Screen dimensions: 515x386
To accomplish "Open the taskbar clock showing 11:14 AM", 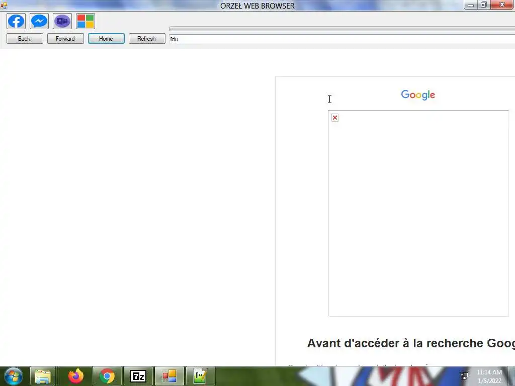I will pos(489,376).
